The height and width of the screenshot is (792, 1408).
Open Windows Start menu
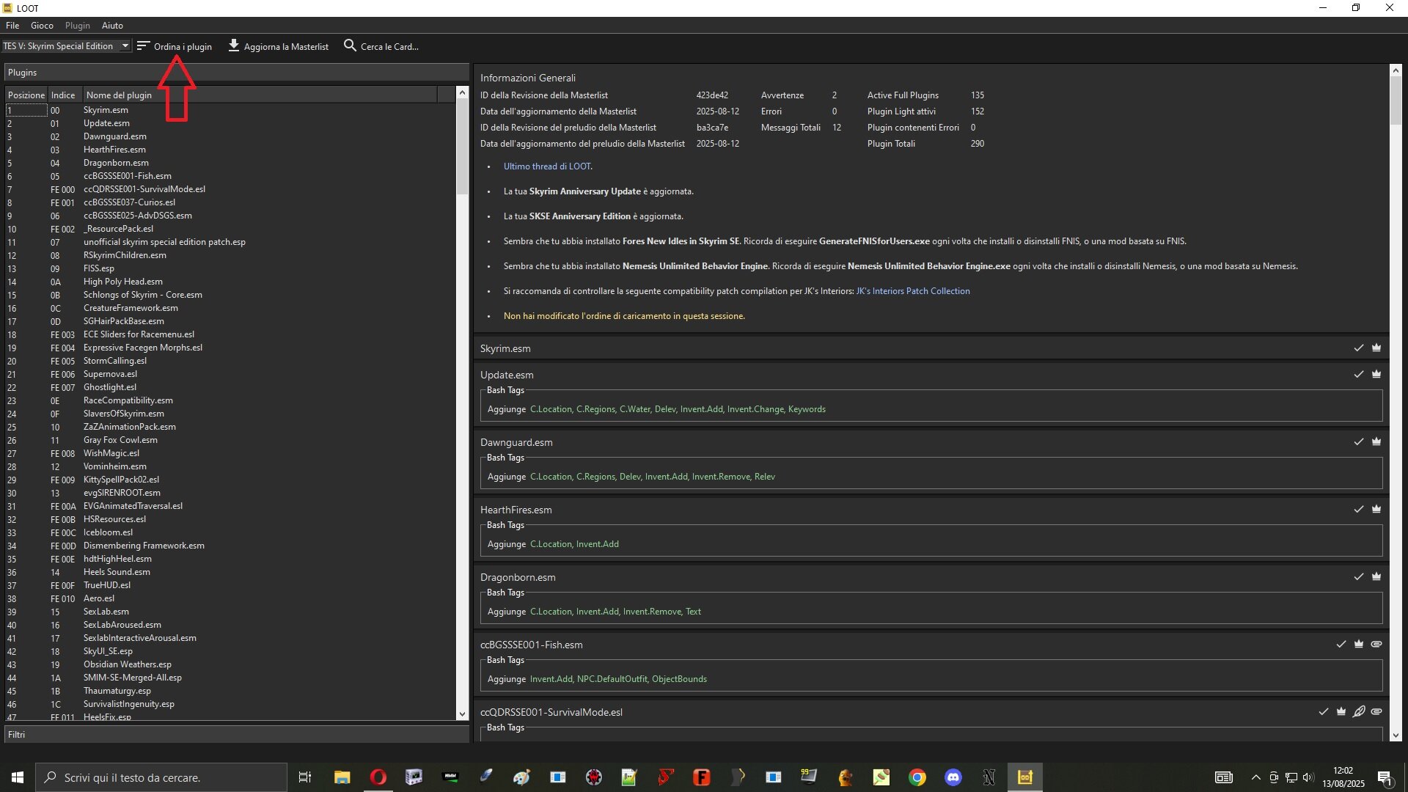pos(18,777)
